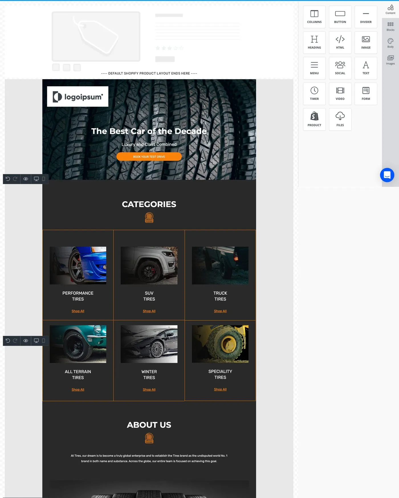Screen dimensions: 399x498
Task: Click redo in toolbar beside hero banner
Action: (15, 179)
